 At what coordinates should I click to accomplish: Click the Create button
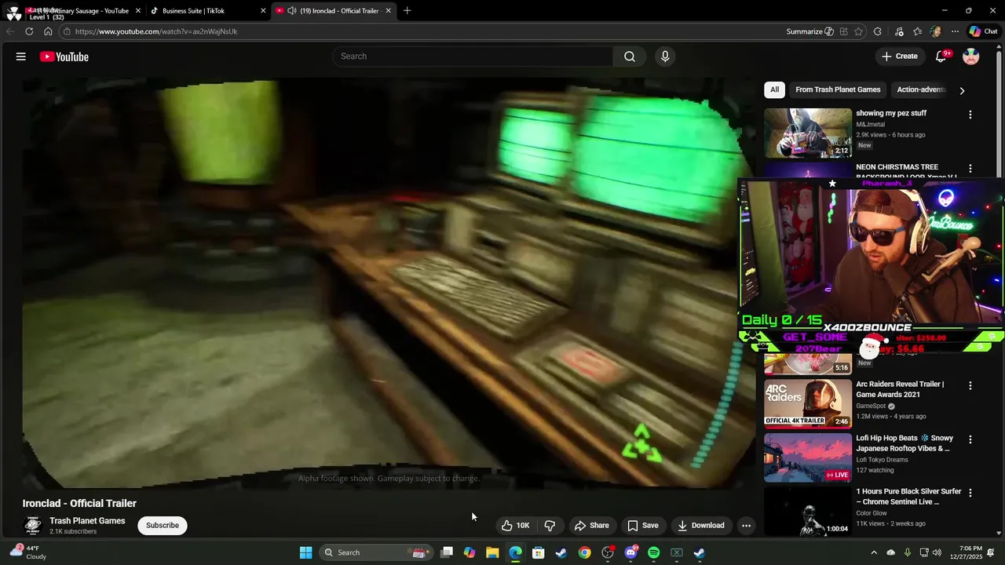pyautogui.click(x=900, y=56)
